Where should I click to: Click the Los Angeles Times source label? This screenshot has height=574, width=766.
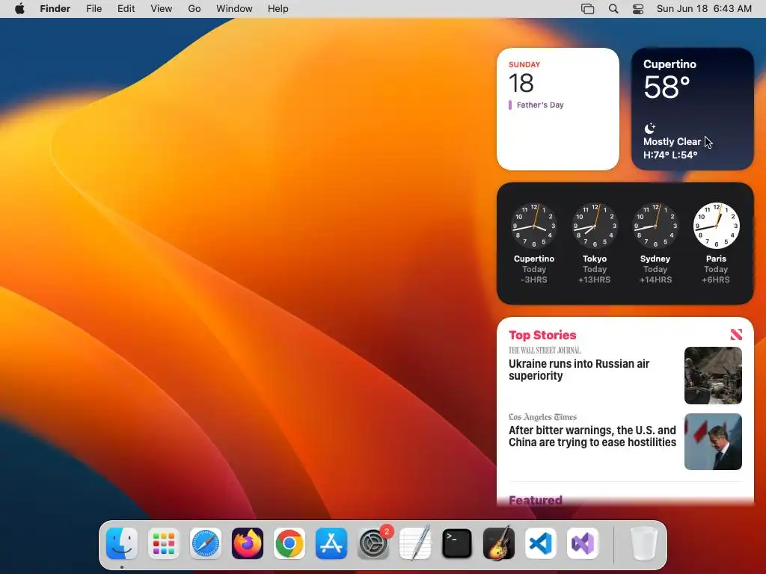pyautogui.click(x=543, y=417)
